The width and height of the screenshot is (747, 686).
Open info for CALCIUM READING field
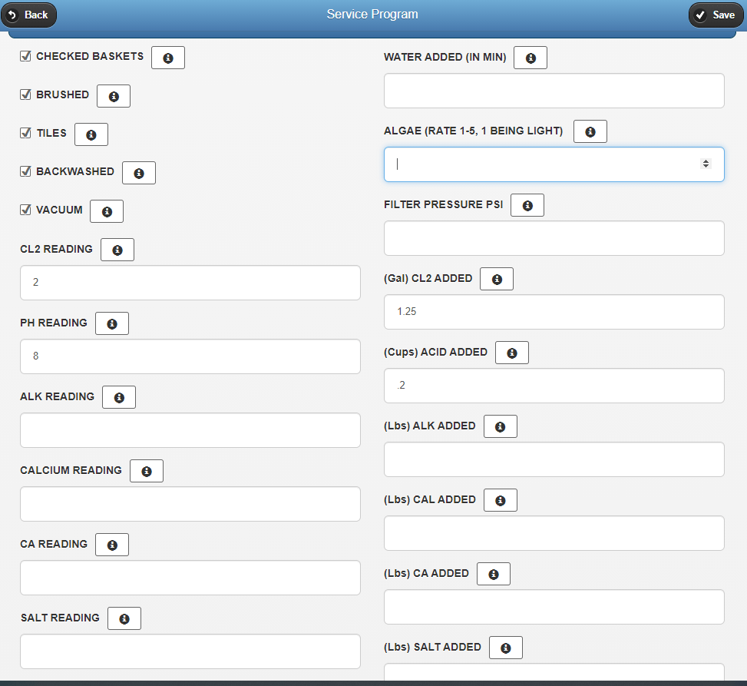[146, 470]
